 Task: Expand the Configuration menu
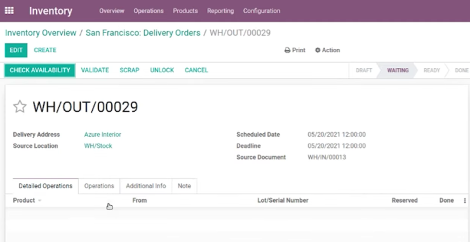[262, 11]
